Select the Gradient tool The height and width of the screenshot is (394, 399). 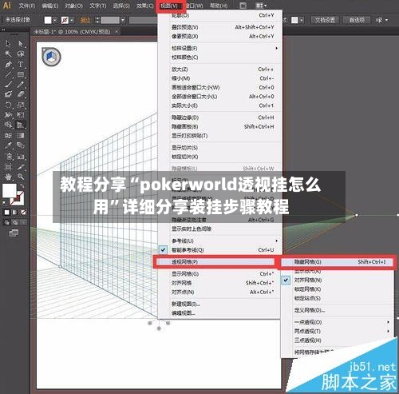(21, 135)
